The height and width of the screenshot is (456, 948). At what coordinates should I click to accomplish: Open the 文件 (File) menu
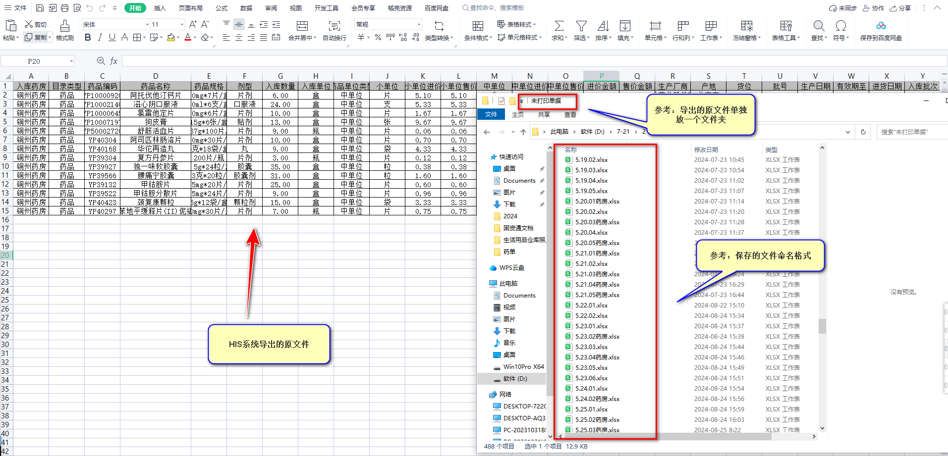pyautogui.click(x=16, y=8)
